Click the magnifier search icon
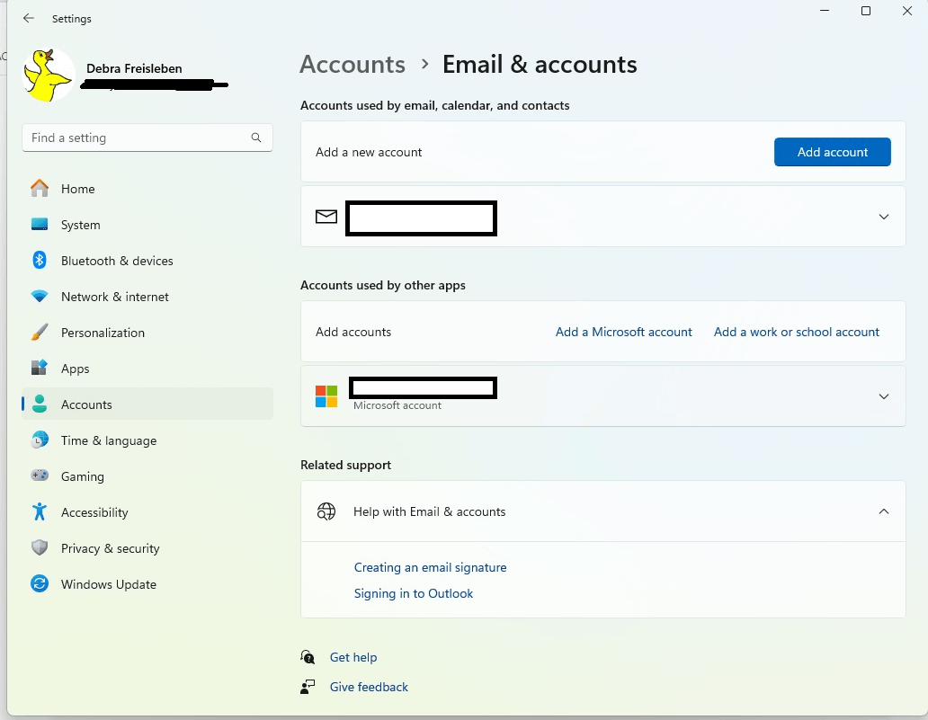The width and height of the screenshot is (928, 720). (256, 138)
